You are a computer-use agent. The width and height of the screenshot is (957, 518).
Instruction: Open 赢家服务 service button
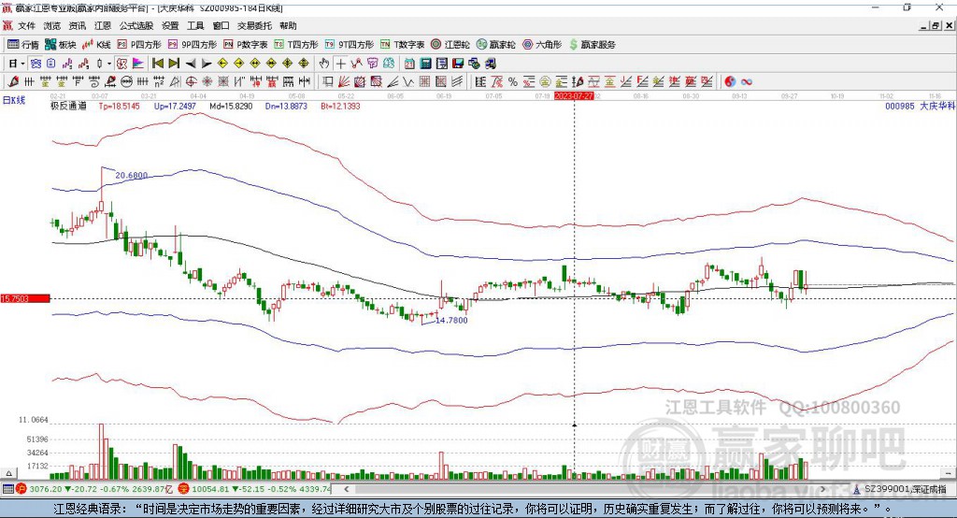(592, 45)
